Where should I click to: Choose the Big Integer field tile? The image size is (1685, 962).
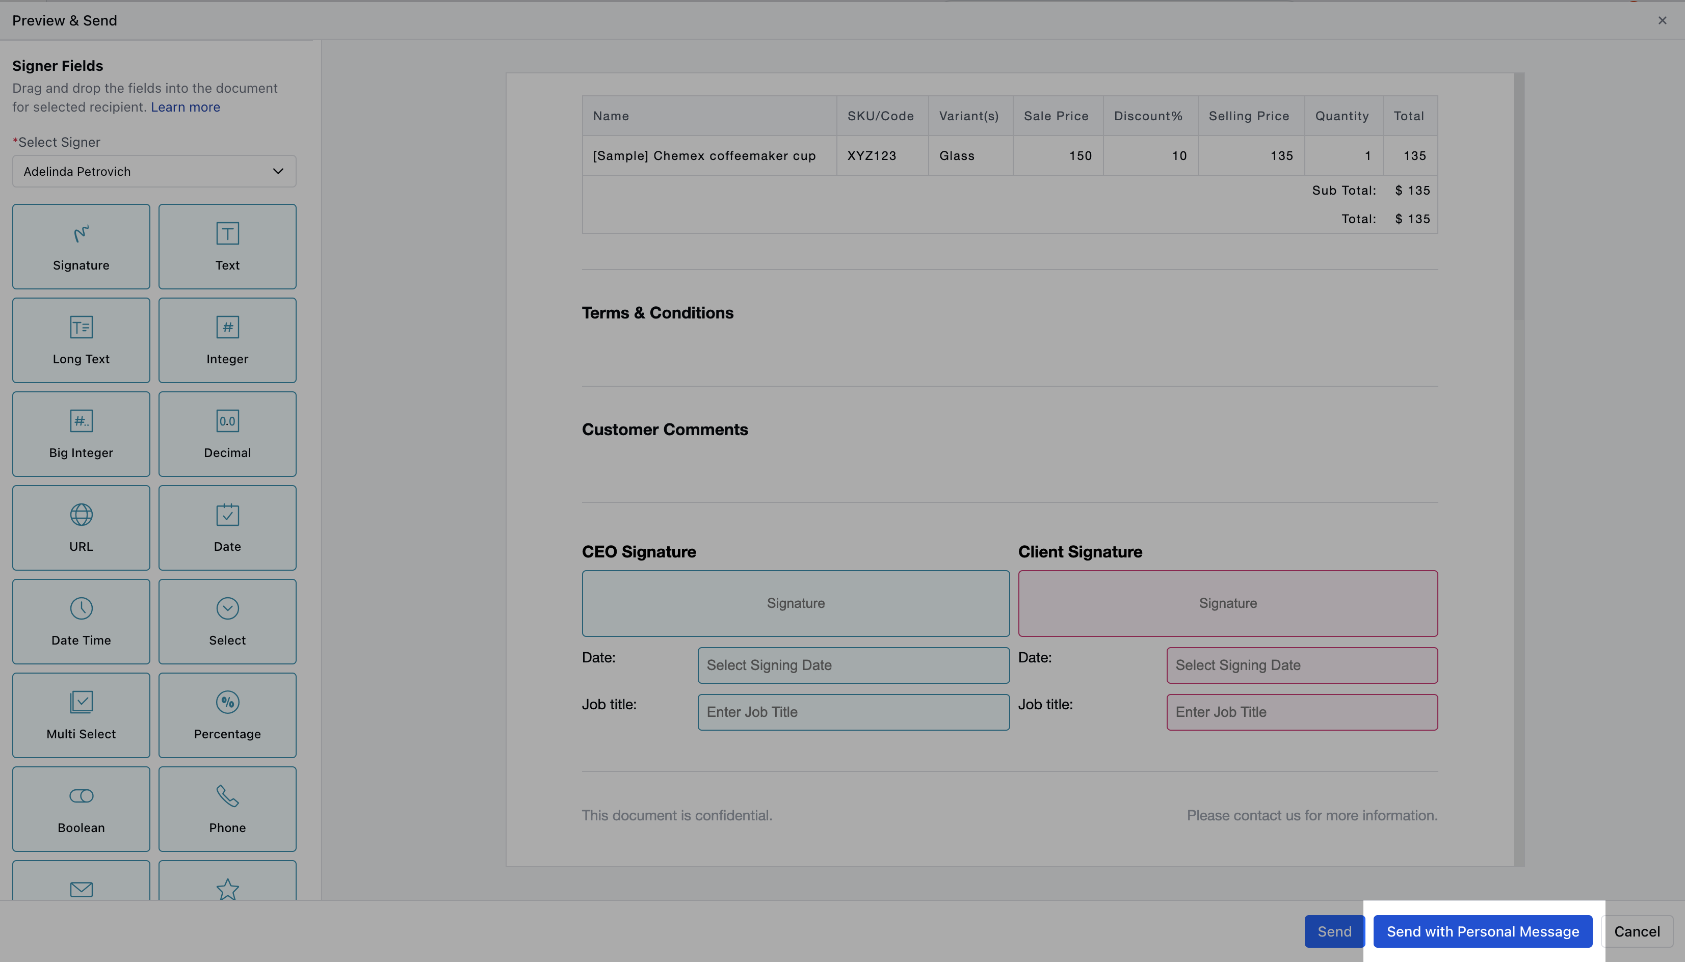coord(81,434)
